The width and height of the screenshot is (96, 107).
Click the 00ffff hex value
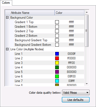[x=71, y=81]
